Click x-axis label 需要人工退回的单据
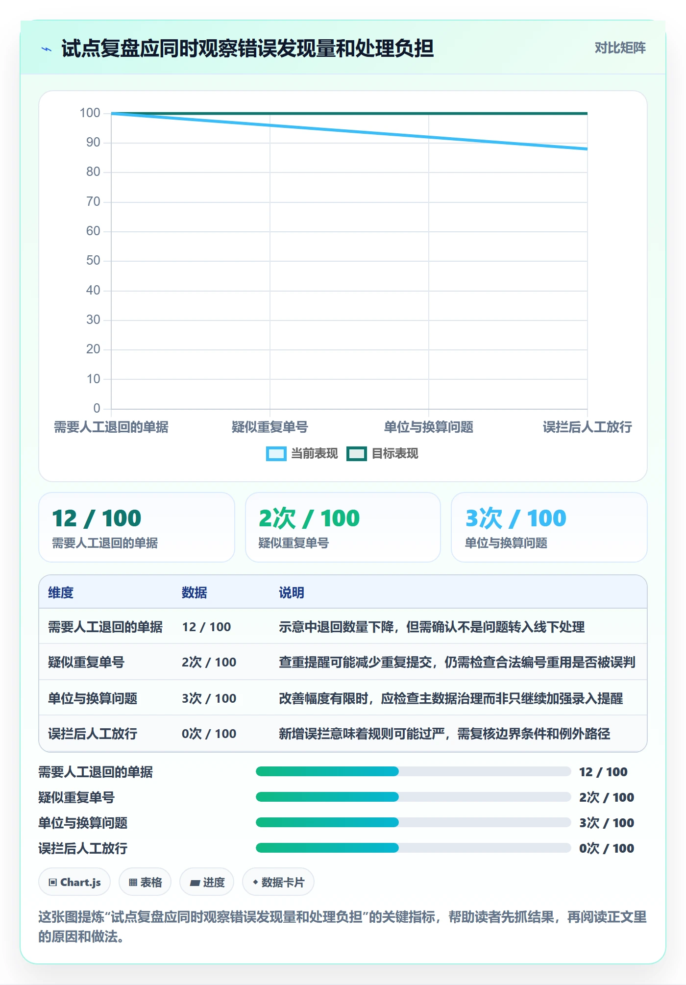This screenshot has height=985, width=686. click(x=111, y=427)
